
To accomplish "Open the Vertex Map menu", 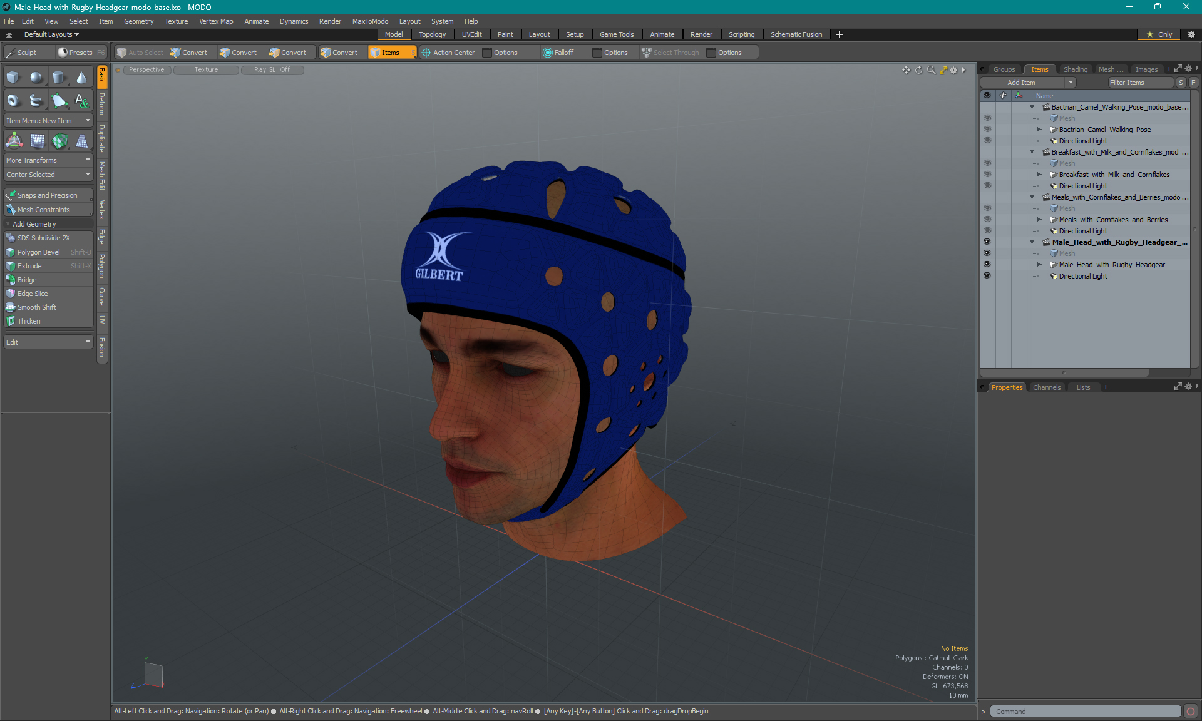I will 216,21.
